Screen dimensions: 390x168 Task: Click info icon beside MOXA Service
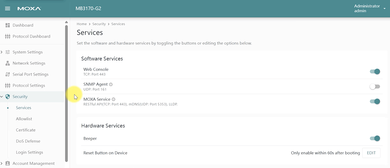(x=114, y=99)
